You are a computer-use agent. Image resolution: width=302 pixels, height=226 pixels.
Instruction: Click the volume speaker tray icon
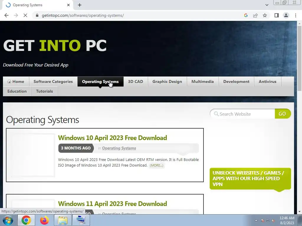(x=273, y=221)
